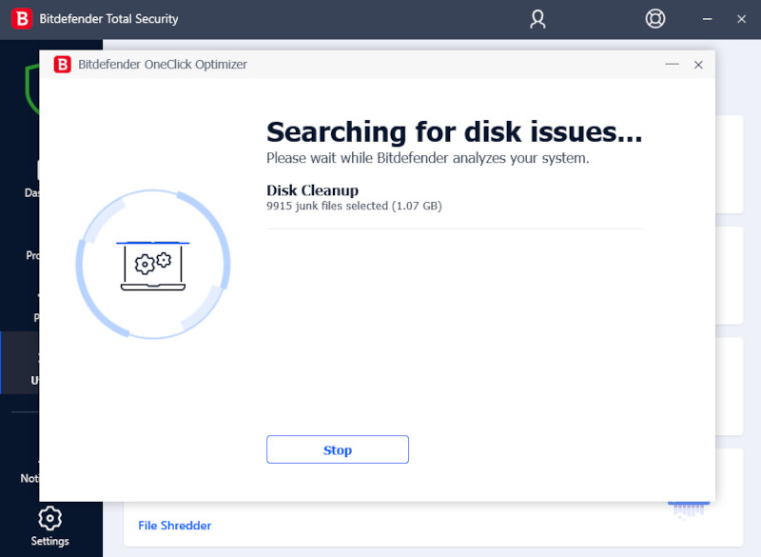Open the account profile icon
The width and height of the screenshot is (761, 557).
click(x=537, y=19)
